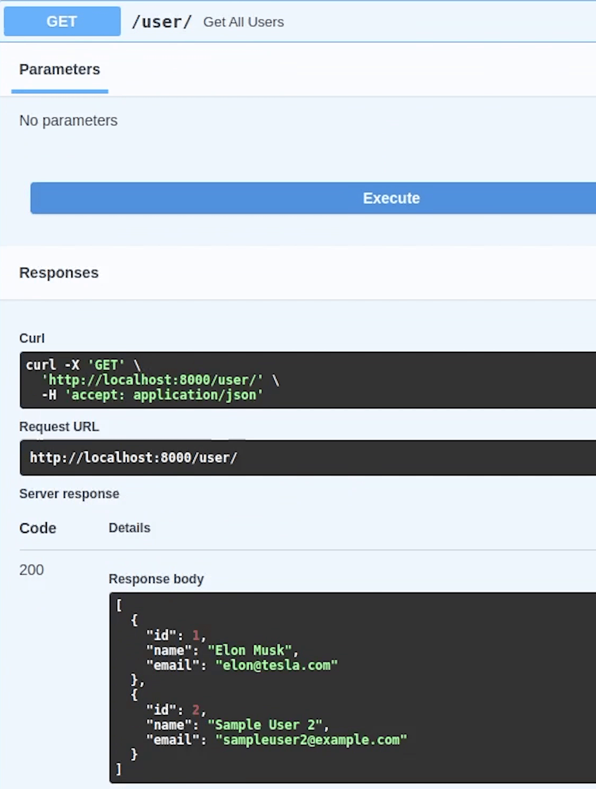The width and height of the screenshot is (596, 789).
Task: Click the 200 status code
Action: point(31,570)
